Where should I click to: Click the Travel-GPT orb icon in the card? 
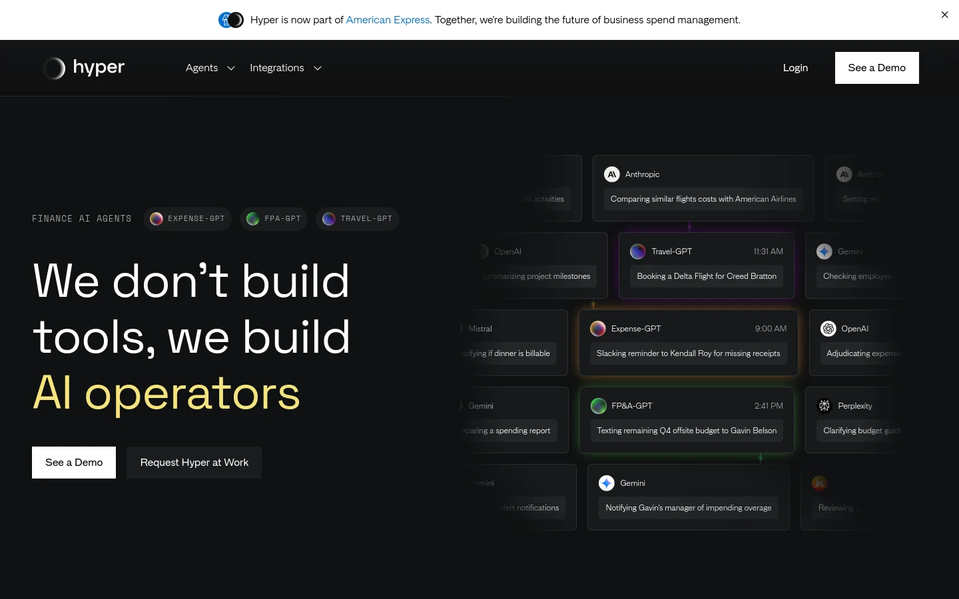(x=638, y=252)
